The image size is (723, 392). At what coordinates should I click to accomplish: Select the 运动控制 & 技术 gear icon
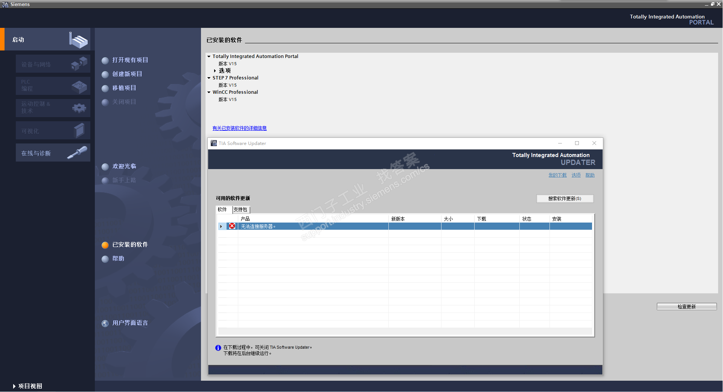click(x=79, y=108)
